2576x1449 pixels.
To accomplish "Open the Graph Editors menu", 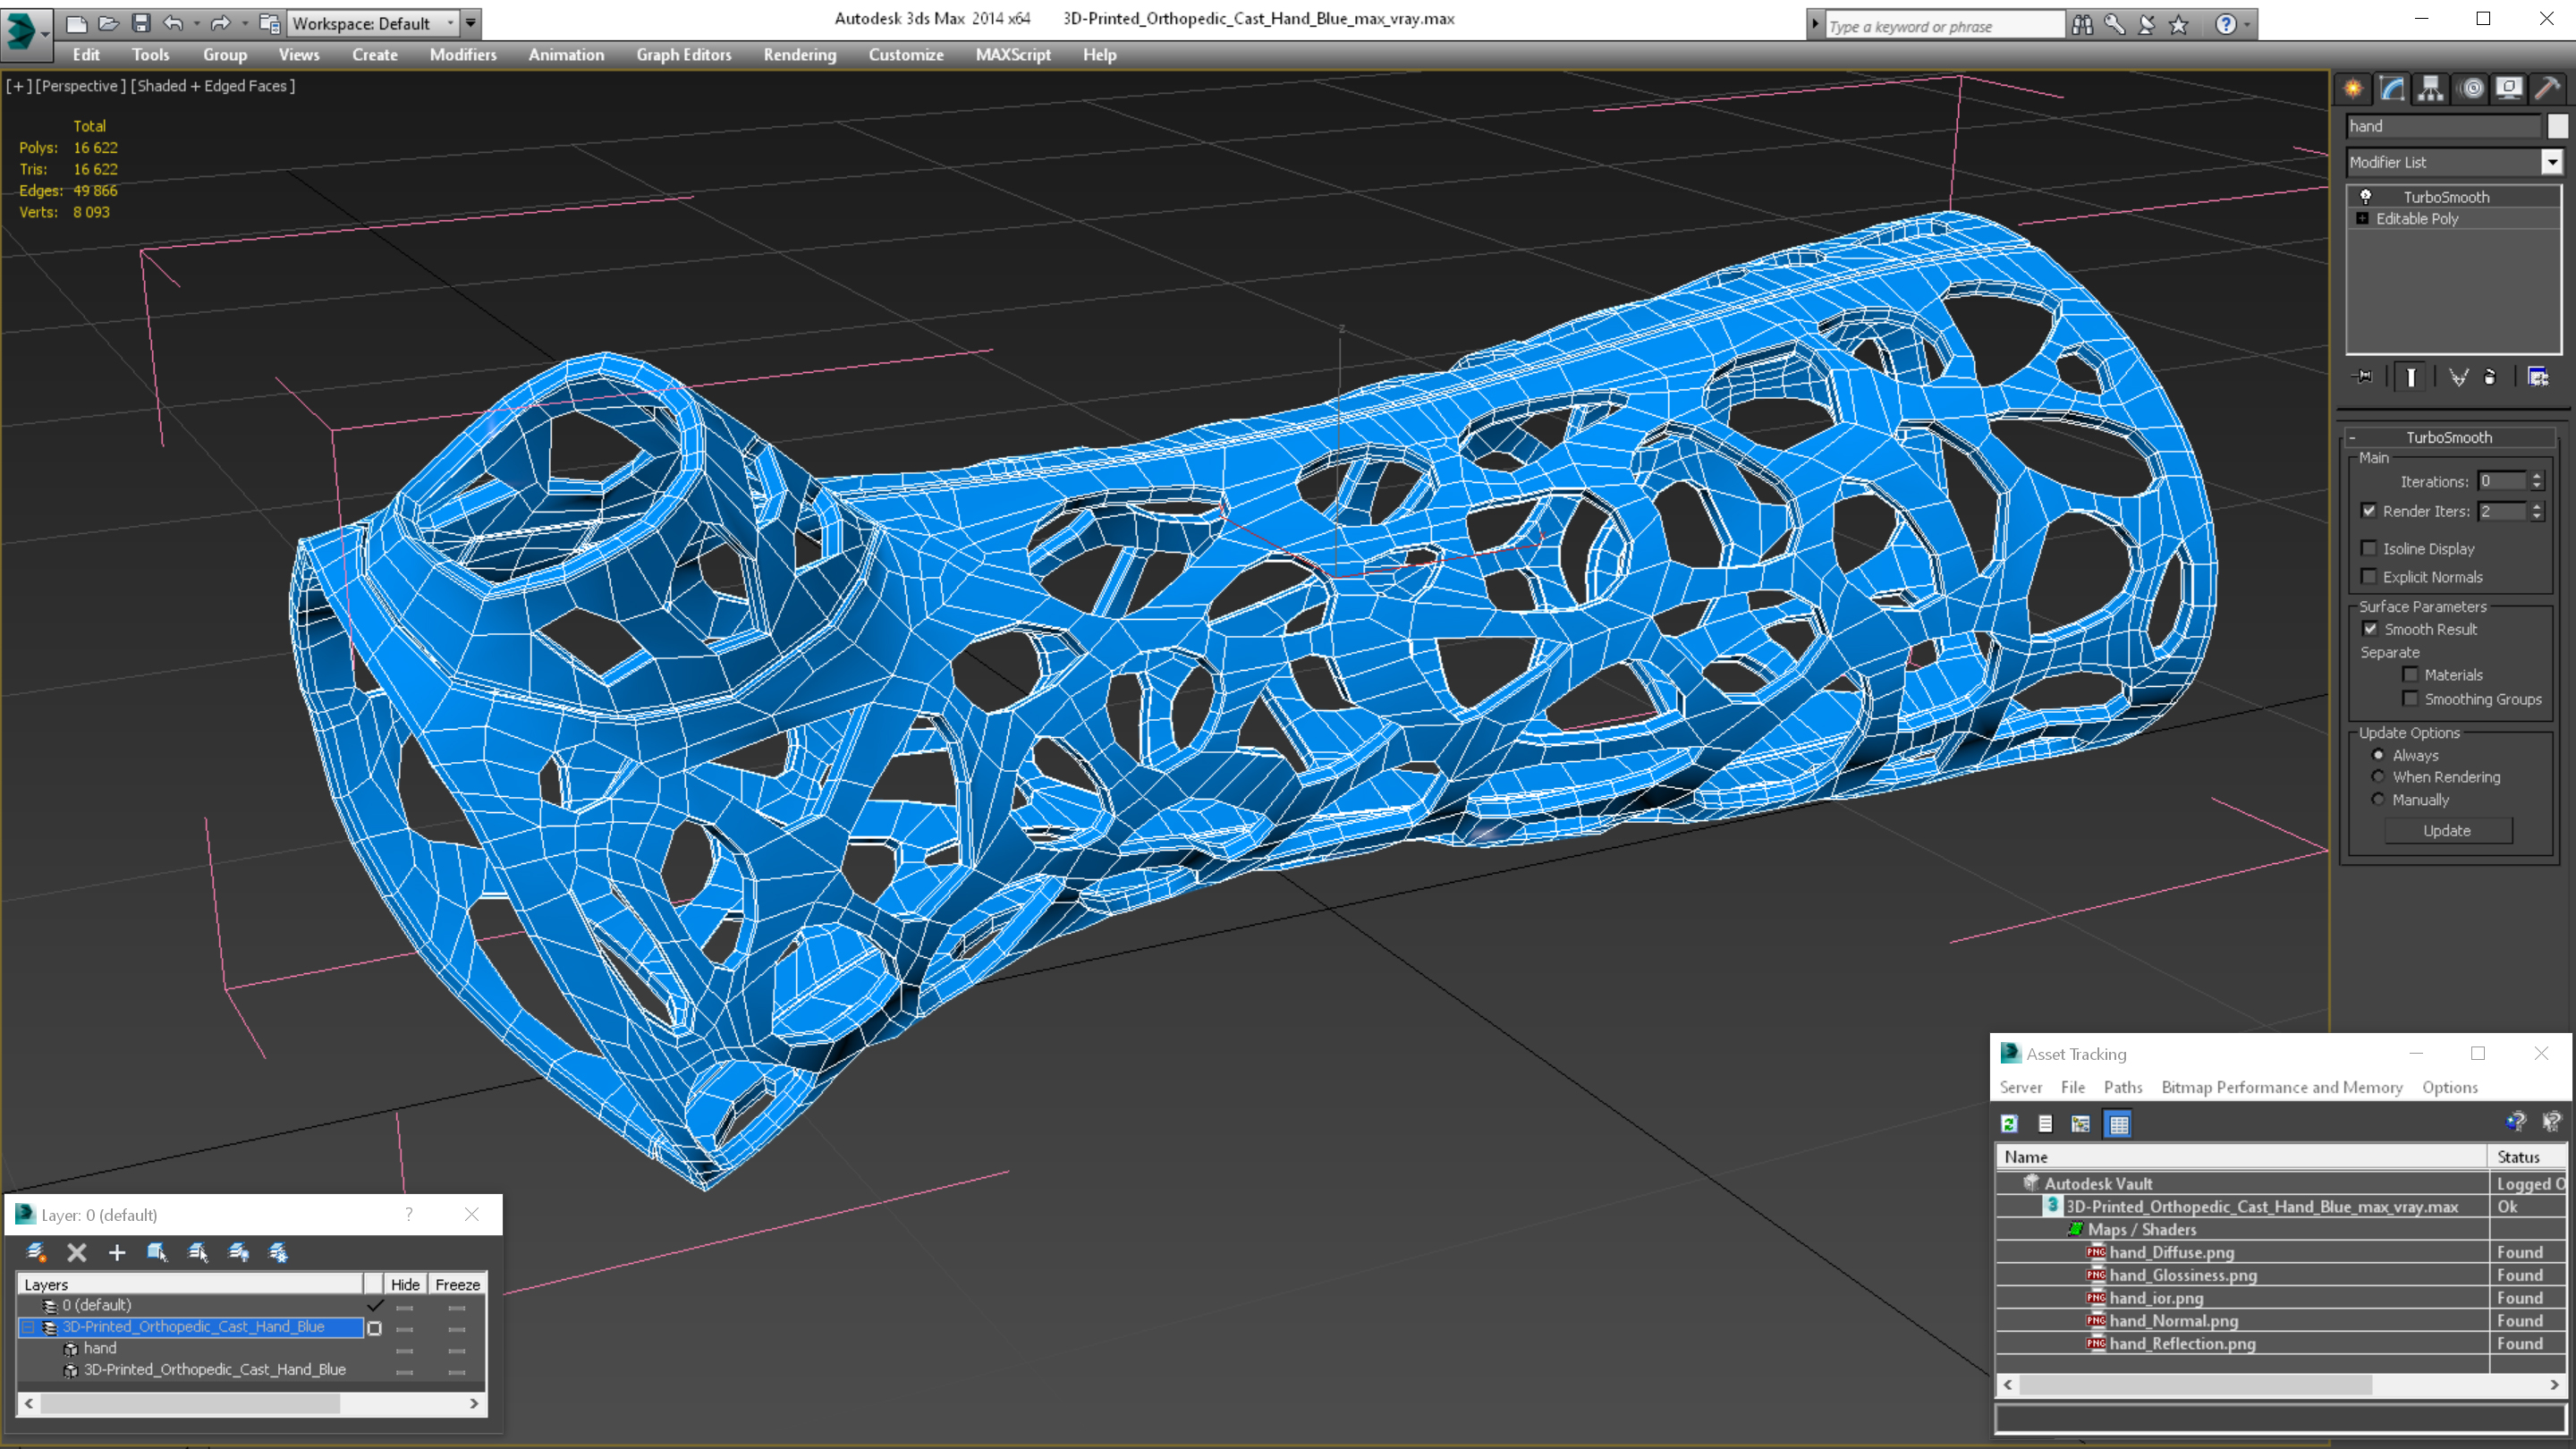I will [684, 55].
